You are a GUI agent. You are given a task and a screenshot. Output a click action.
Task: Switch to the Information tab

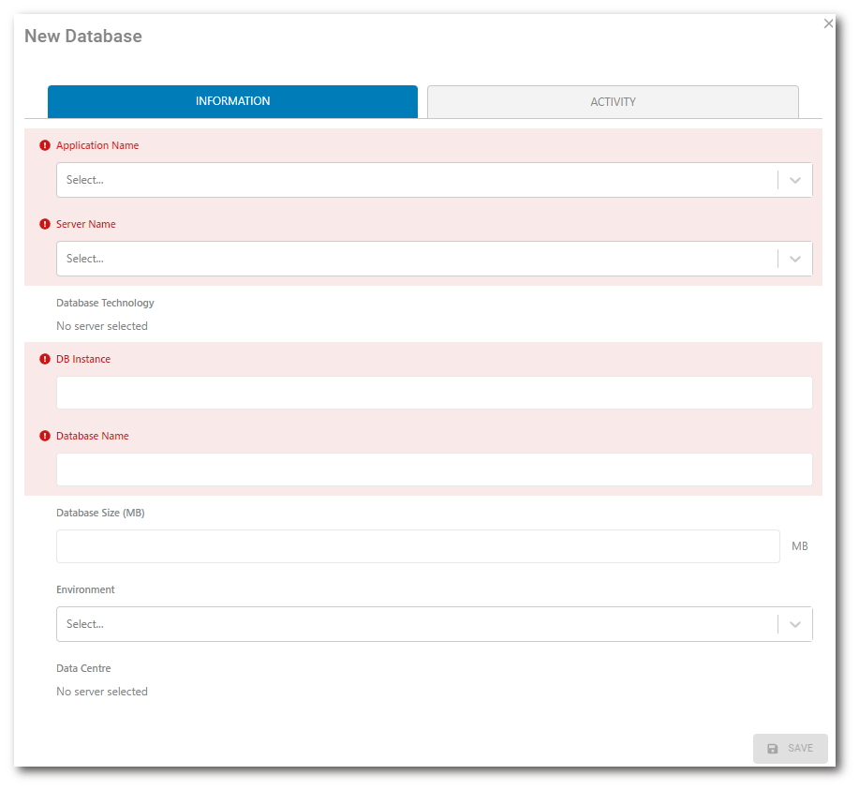tap(232, 101)
